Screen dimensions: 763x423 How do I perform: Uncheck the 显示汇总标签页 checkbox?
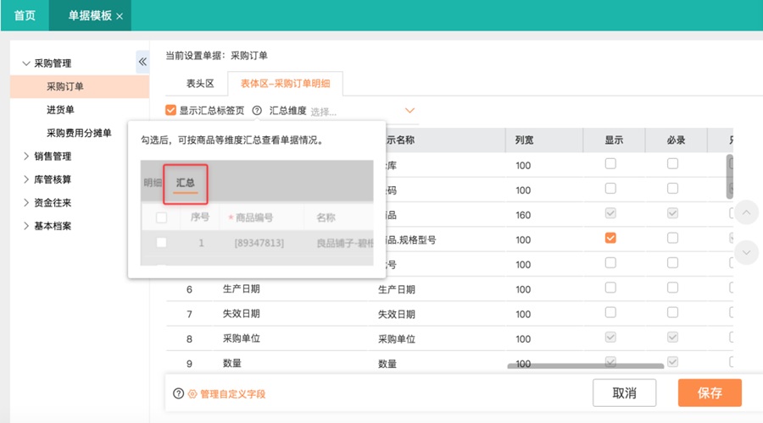(171, 111)
